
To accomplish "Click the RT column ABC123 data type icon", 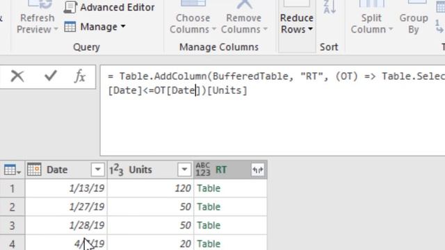I will 203,169.
